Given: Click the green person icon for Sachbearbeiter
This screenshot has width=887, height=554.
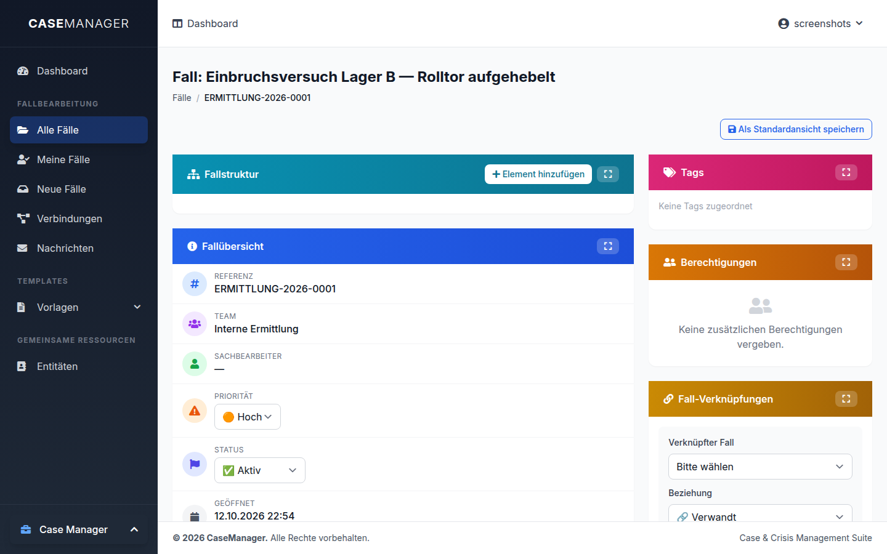Looking at the screenshot, I should [195, 364].
